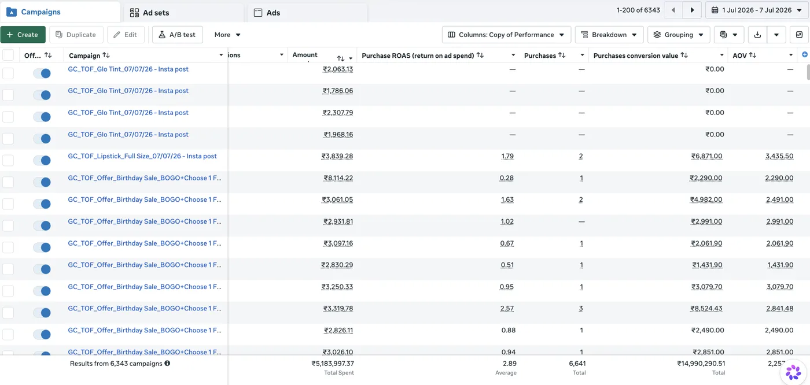This screenshot has width=810, height=385.
Task: Open Purchases column options arrow
Action: (582, 55)
